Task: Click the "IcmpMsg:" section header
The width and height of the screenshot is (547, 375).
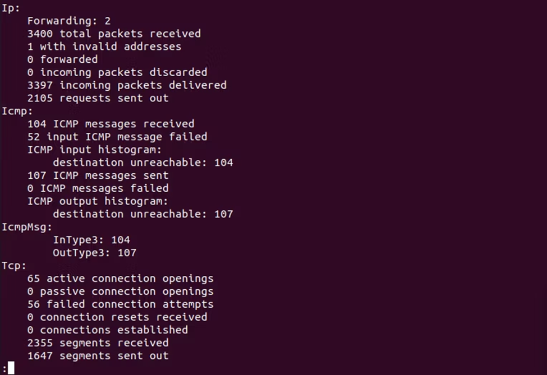Action: click(x=27, y=227)
